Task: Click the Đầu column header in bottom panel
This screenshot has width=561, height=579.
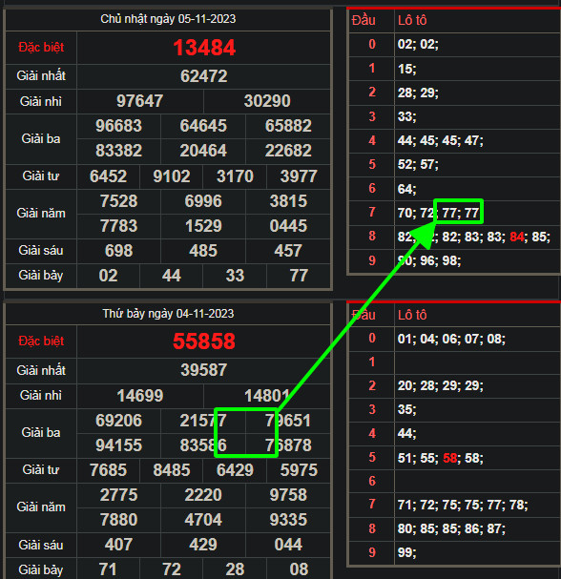Action: (x=364, y=315)
